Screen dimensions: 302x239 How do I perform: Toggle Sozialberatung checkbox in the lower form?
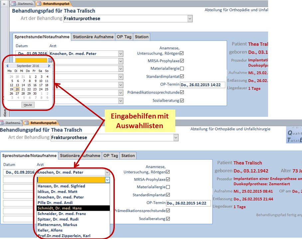click(168, 219)
